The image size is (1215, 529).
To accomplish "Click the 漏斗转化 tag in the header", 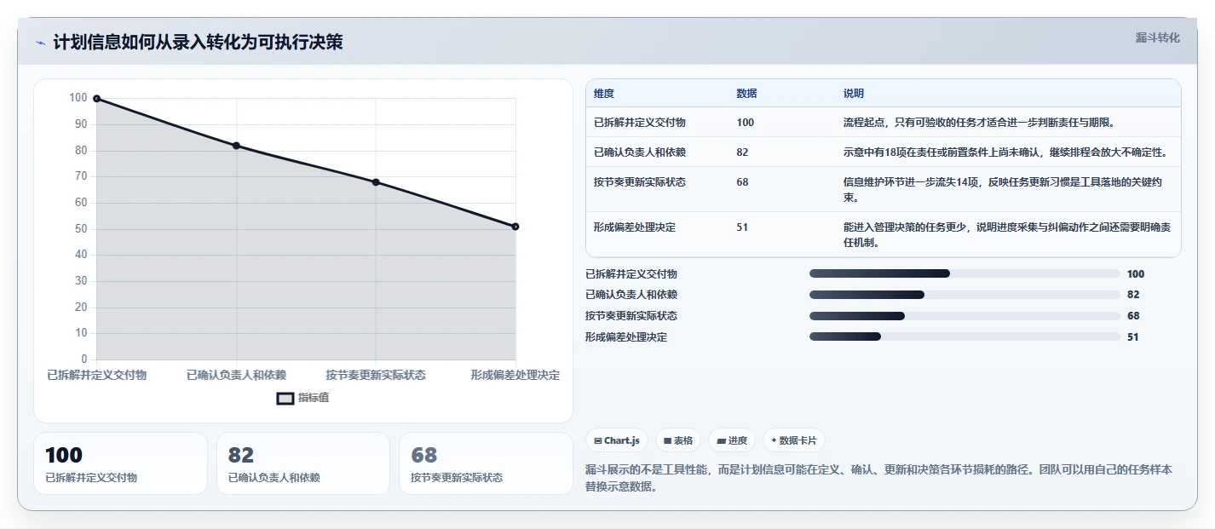I will click(x=1157, y=37).
